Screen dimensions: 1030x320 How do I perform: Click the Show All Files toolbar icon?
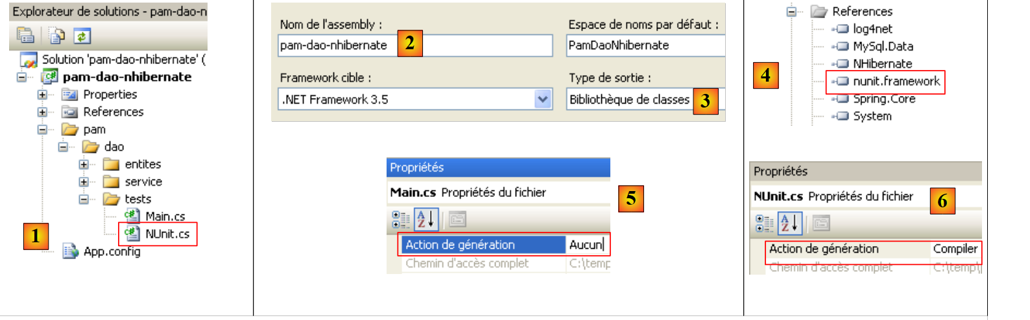click(57, 36)
